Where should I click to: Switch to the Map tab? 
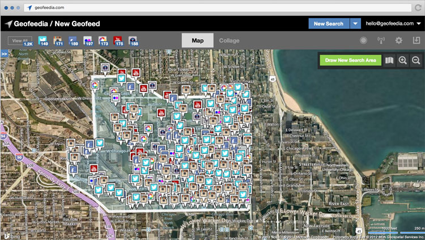pos(198,40)
